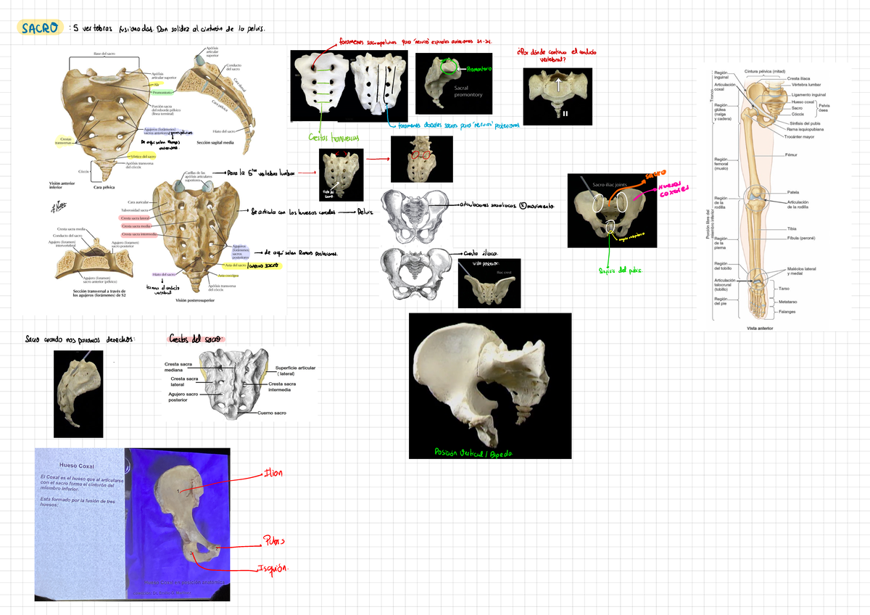The image size is (870, 615).
Task: Select the pink highlighted 'Crestas del sacro' heading
Action: (x=196, y=339)
